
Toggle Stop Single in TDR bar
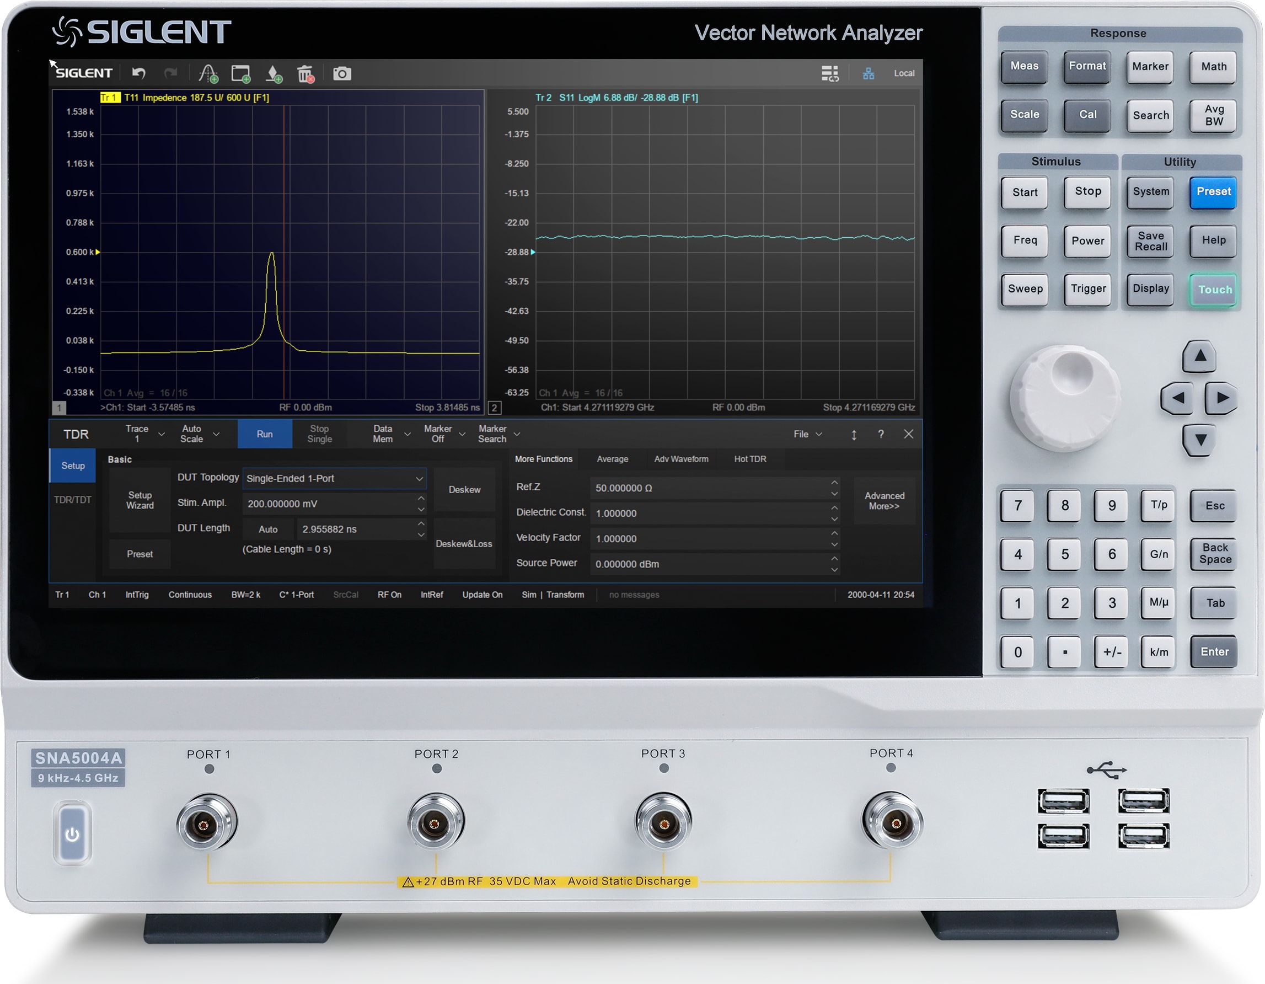click(319, 434)
